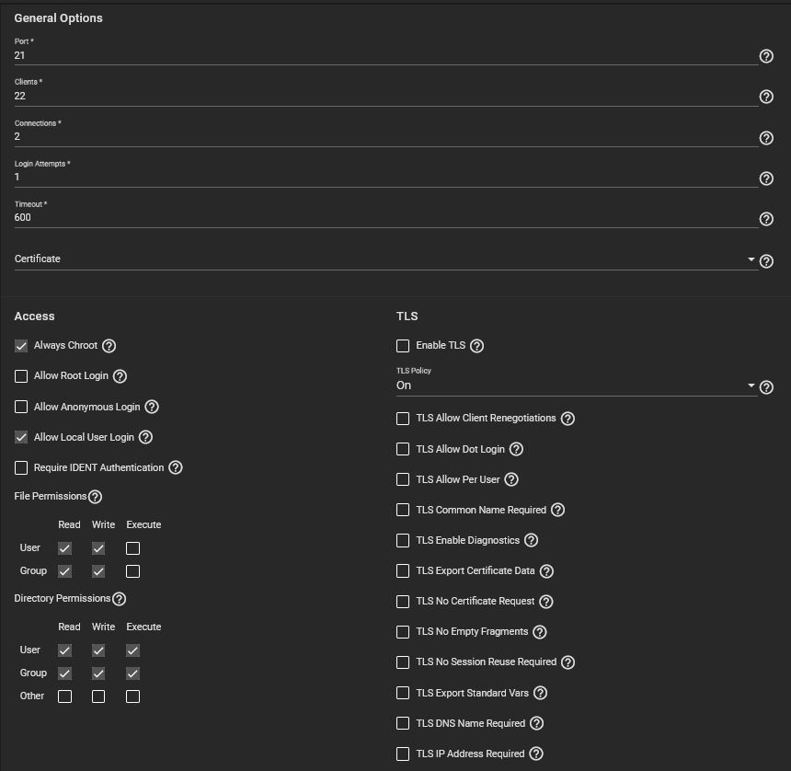Show help for TLS DNS Name Required

537,724
